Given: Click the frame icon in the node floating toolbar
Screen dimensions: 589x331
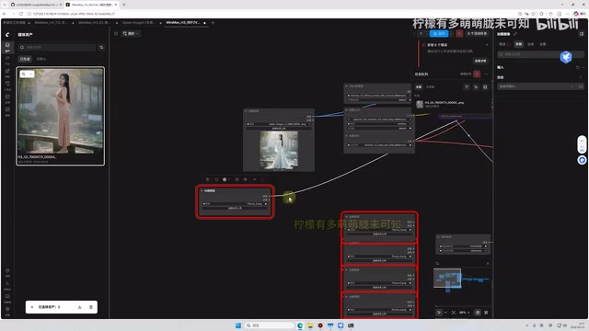Looking at the screenshot, I should click(237, 179).
